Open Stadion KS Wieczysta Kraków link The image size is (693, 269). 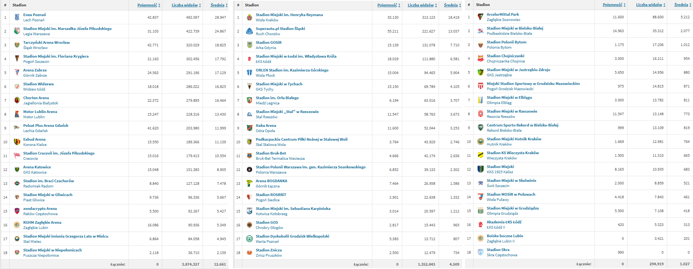pyautogui.click(x=513, y=153)
